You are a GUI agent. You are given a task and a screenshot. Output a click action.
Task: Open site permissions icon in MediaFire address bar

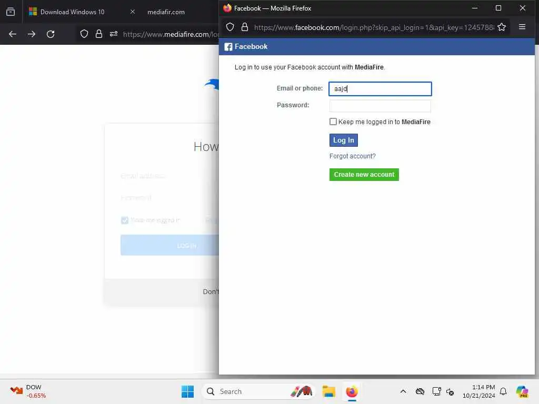click(x=114, y=34)
